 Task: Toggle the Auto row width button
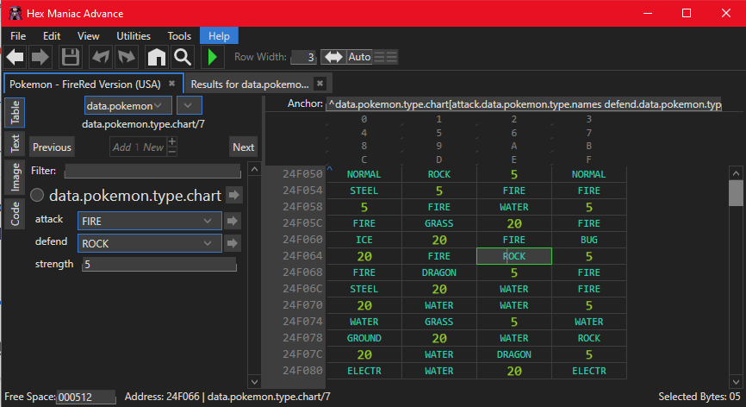[x=359, y=57]
